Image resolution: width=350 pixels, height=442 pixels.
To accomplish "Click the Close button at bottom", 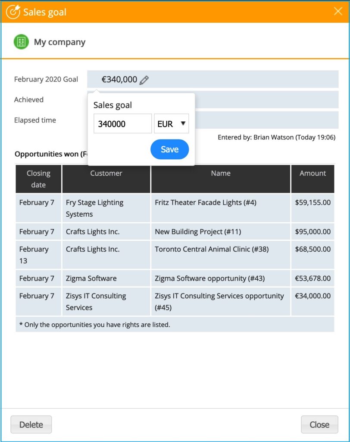I will pos(319,425).
